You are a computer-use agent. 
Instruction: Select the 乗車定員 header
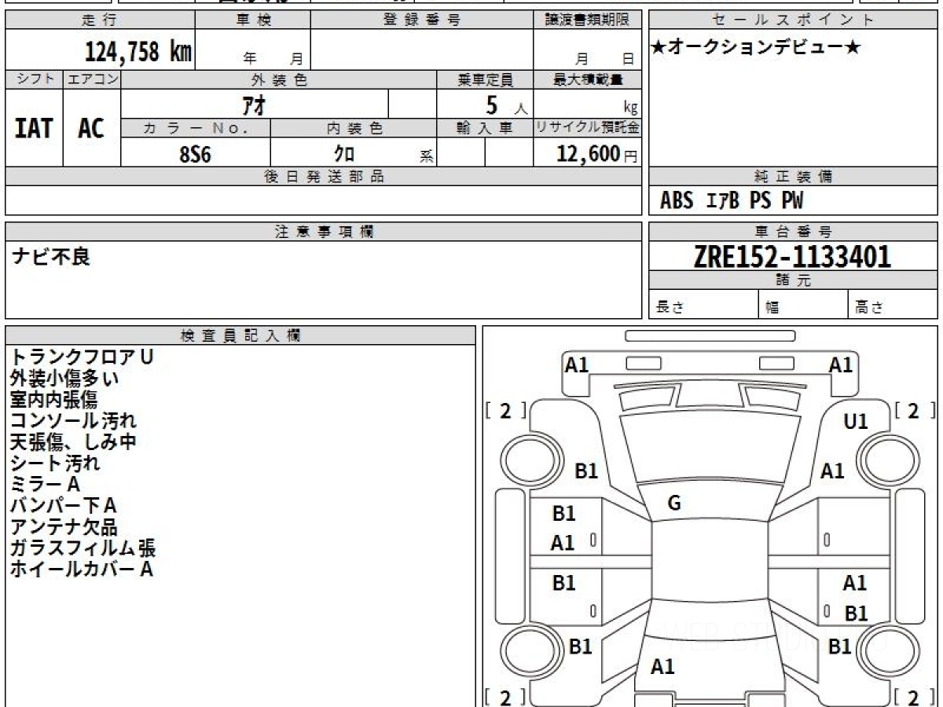tap(485, 79)
